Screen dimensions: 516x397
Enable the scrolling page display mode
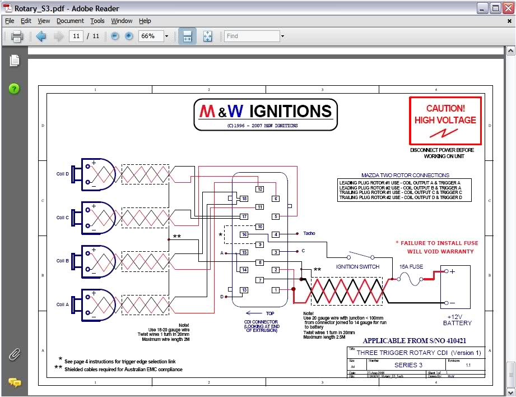tap(188, 36)
